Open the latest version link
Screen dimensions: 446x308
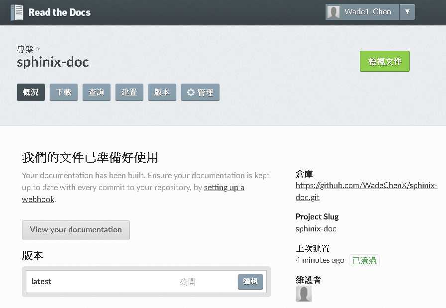click(41, 281)
